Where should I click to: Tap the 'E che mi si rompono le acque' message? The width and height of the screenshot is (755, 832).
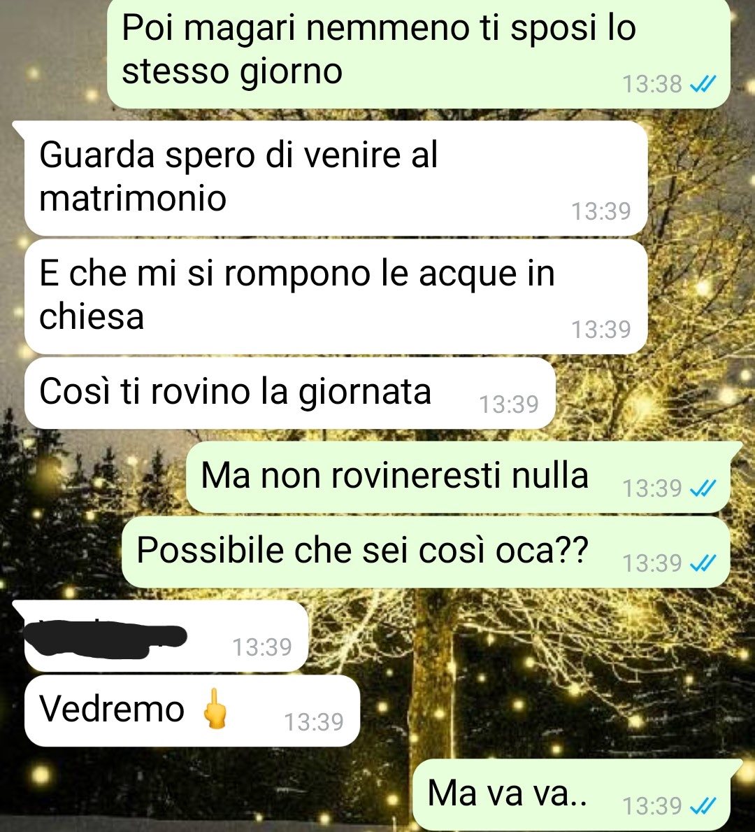(336, 297)
